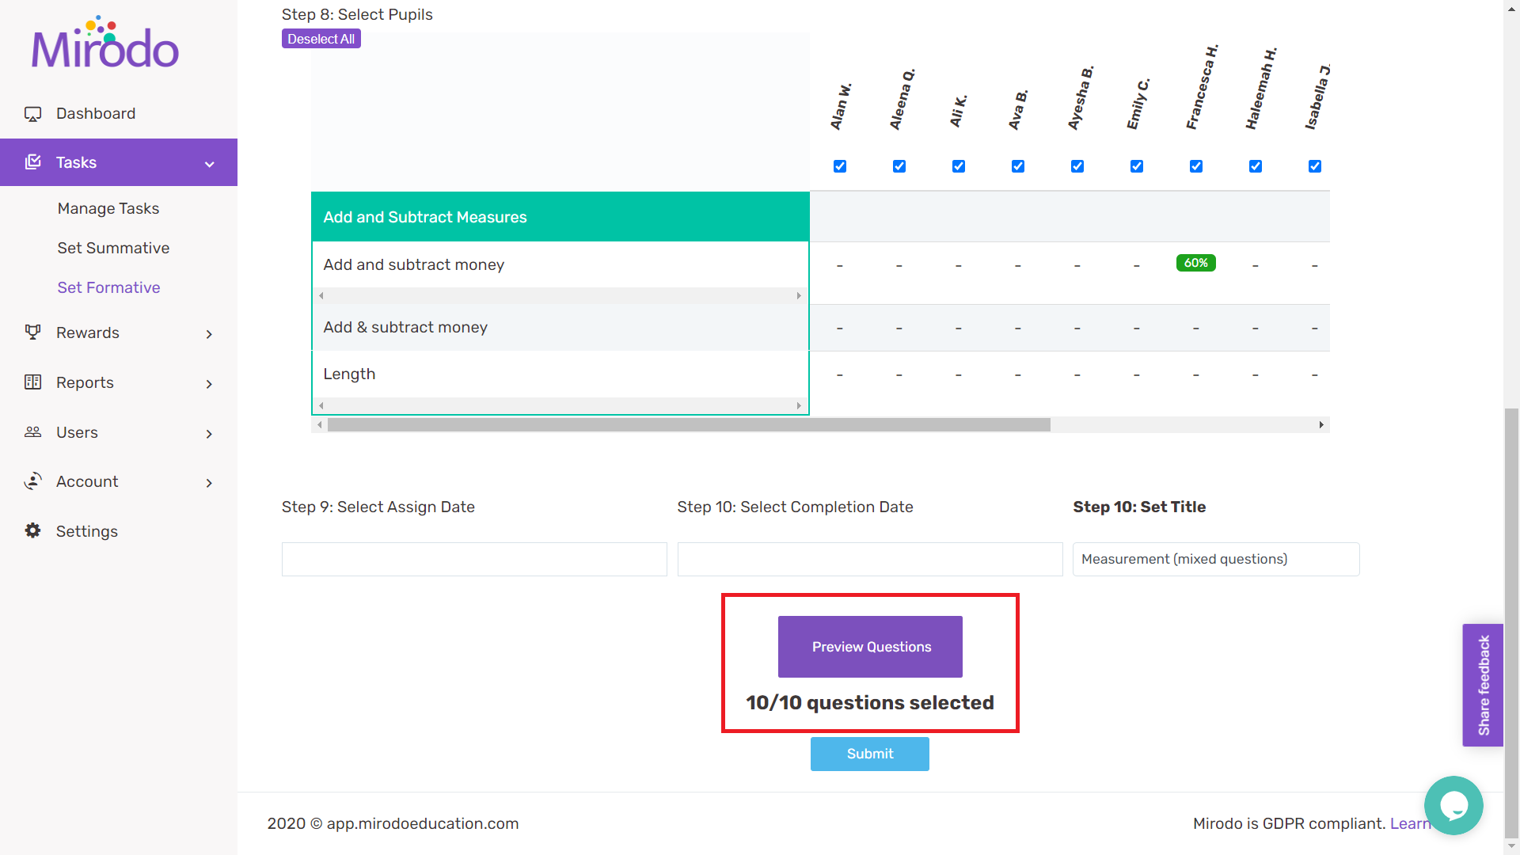Viewport: 1520px width, 855px height.
Task: Follow the Learn link in footer
Action: click(x=1410, y=823)
